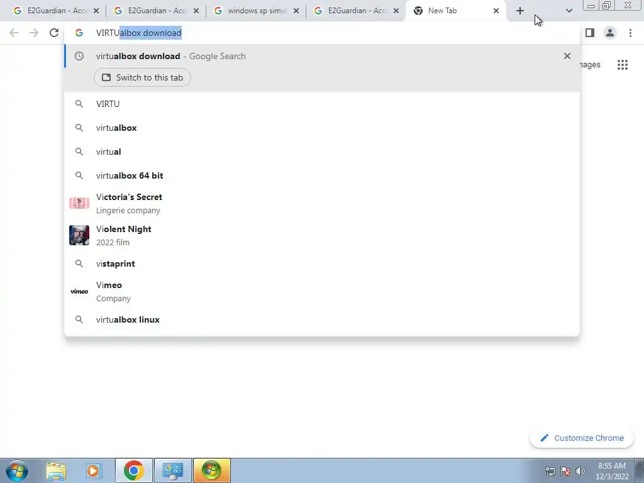Screen dimensions: 644x483
Task: Close the windows xp simul tab
Action: point(296,11)
